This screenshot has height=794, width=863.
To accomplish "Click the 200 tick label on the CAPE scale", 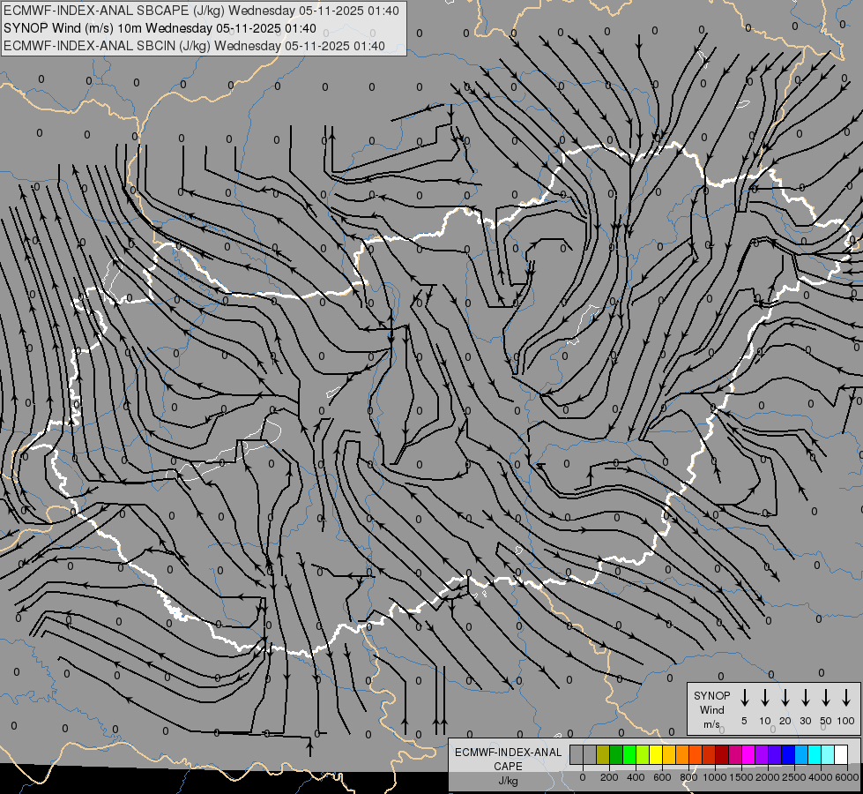I will pyautogui.click(x=609, y=777).
